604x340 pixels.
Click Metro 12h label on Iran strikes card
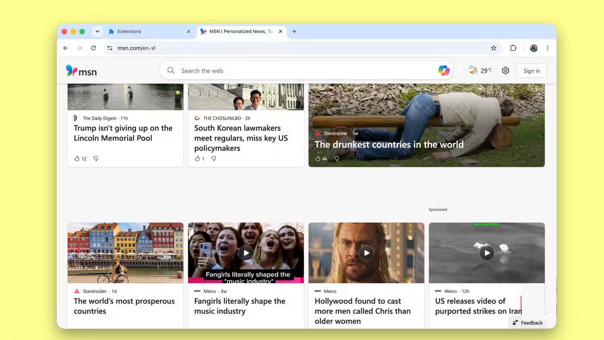pos(457,291)
